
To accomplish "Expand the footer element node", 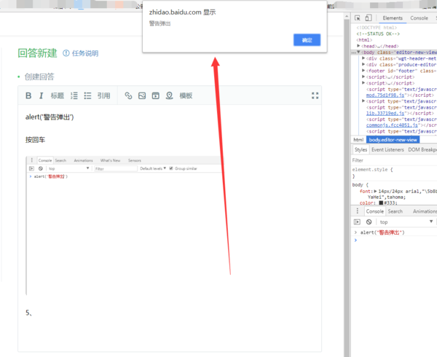I will 363,71.
